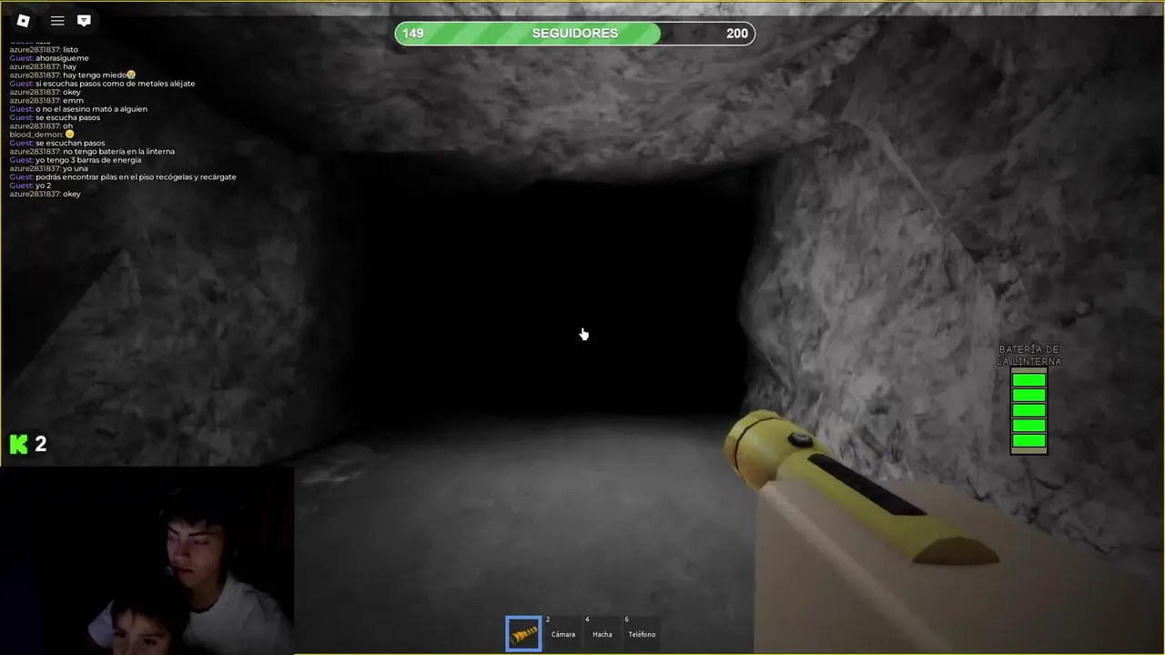Click the SEGUIDORES progress bar
1165x655 pixels.
(x=574, y=34)
